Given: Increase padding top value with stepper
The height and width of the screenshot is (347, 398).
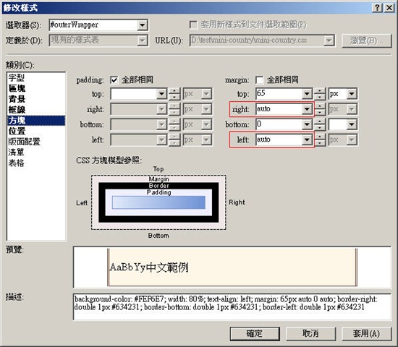Looking at the screenshot, I should click(174, 91).
